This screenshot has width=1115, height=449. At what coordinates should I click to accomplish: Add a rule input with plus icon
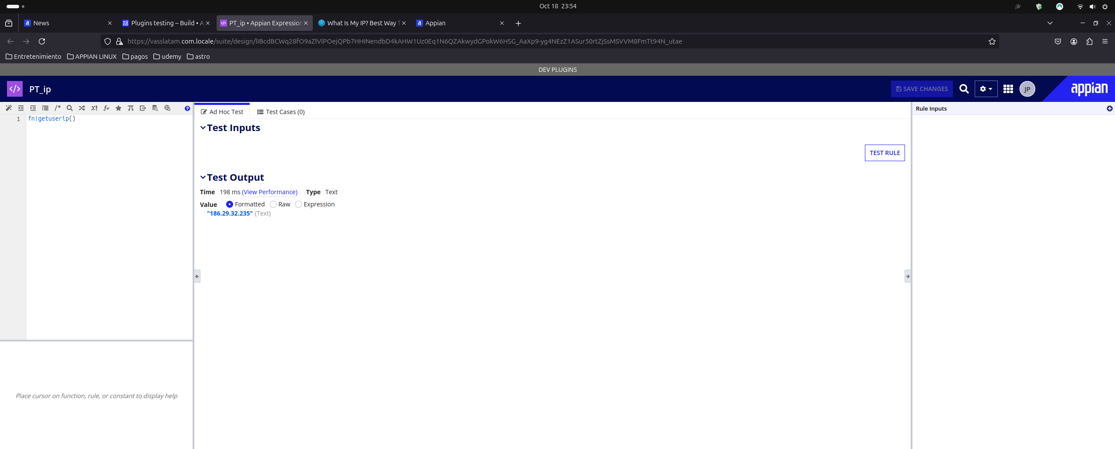pyautogui.click(x=1109, y=108)
